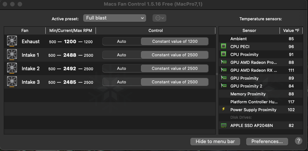This screenshot has width=308, height=151.
Task: Click the Intake 3 fan icon
Action: click(x=12, y=82)
